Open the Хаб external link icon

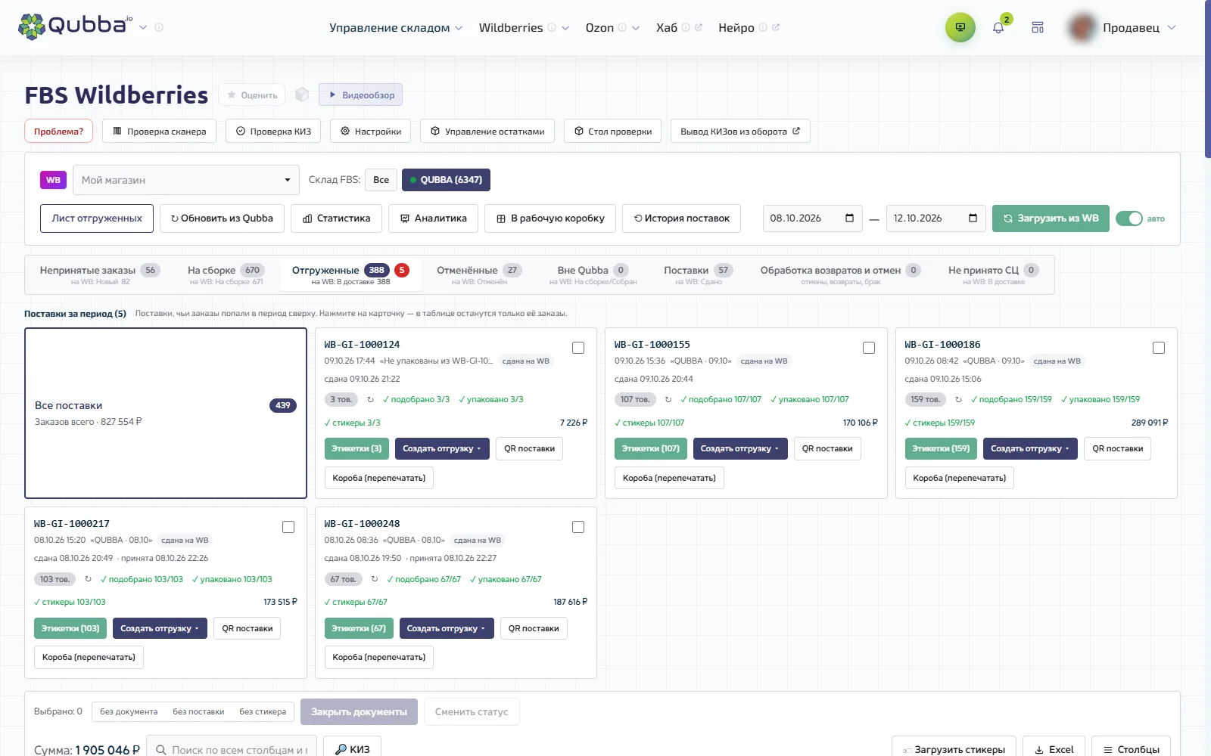point(699,27)
